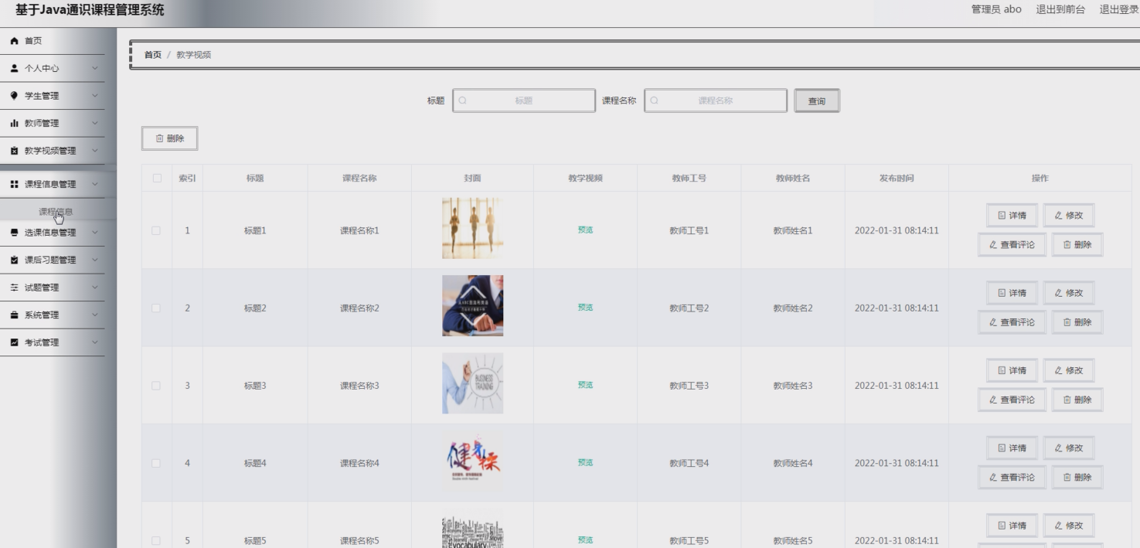Viewport: 1140px width, 548px height.
Task: Click the 标题 search input field
Action: tap(524, 100)
